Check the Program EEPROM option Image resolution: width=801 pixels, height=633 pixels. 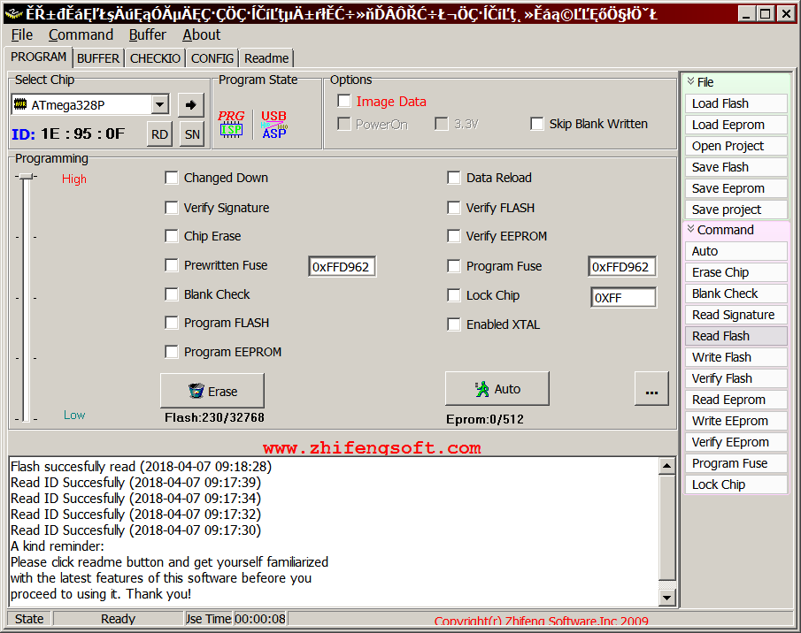click(172, 352)
